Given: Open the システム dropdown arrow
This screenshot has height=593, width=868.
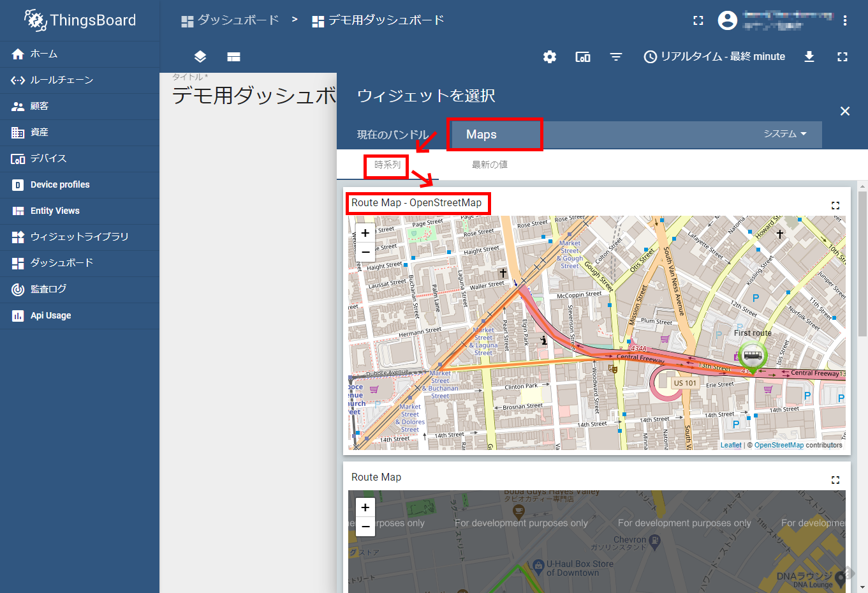Looking at the screenshot, I should tap(804, 134).
